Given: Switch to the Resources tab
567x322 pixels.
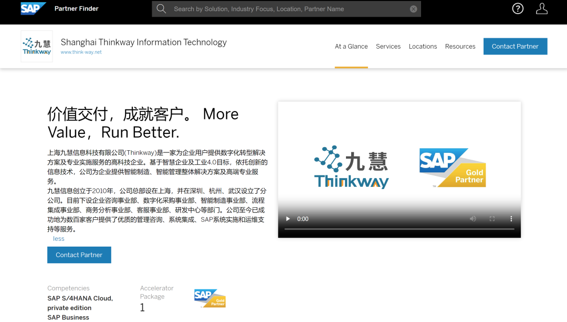Looking at the screenshot, I should pyautogui.click(x=460, y=46).
